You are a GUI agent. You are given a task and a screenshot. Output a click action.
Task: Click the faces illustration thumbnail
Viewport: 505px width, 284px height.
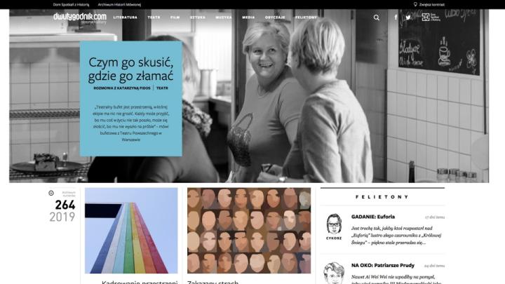pyautogui.click(x=249, y=230)
